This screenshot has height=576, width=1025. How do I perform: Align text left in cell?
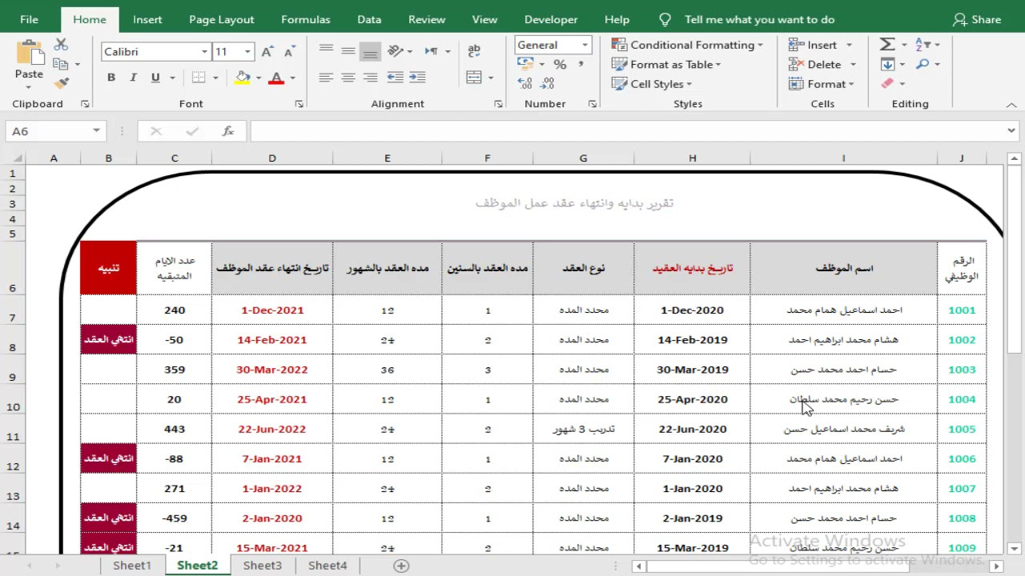326,78
